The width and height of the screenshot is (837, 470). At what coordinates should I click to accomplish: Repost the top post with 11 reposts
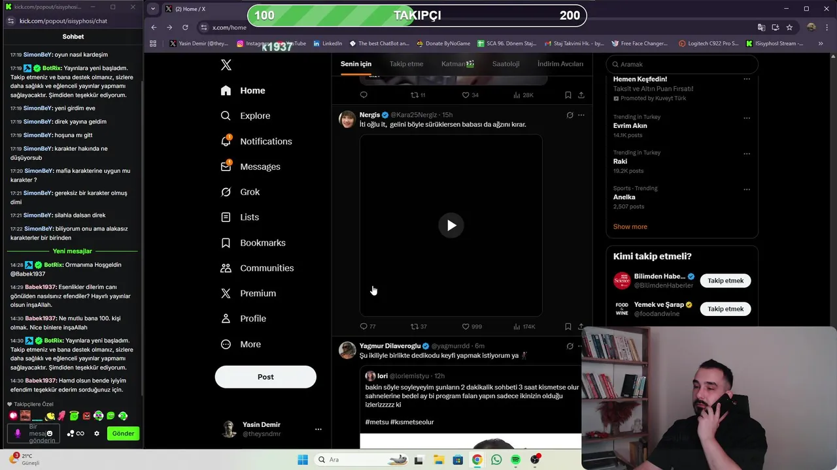418,95
